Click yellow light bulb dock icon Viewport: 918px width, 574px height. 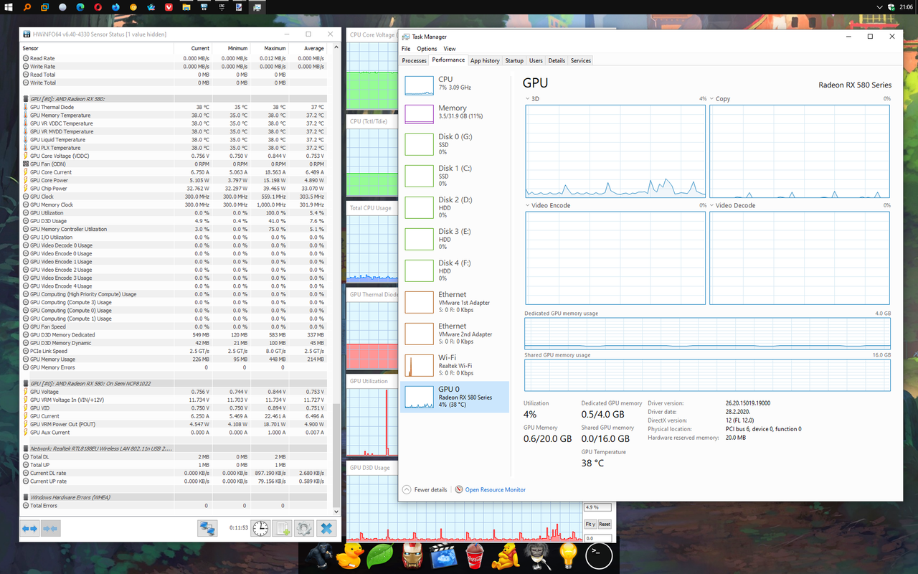[x=568, y=555]
